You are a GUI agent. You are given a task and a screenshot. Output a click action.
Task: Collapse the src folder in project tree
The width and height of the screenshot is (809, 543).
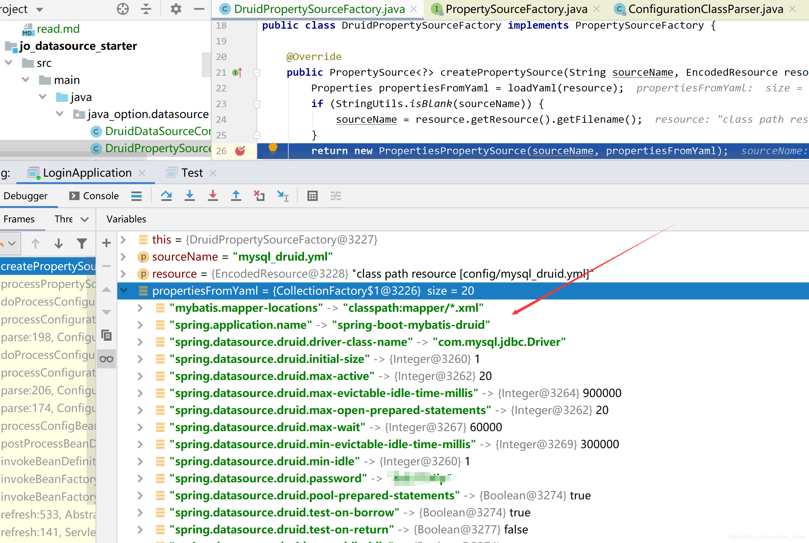(x=9, y=63)
